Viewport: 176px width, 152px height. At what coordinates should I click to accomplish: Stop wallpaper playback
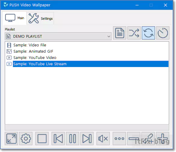pos(42,139)
